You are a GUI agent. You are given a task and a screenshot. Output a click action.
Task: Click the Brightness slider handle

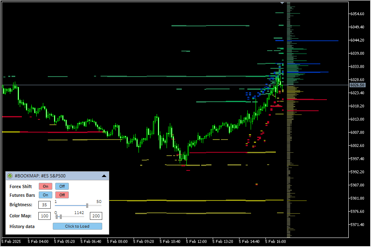click(87, 205)
